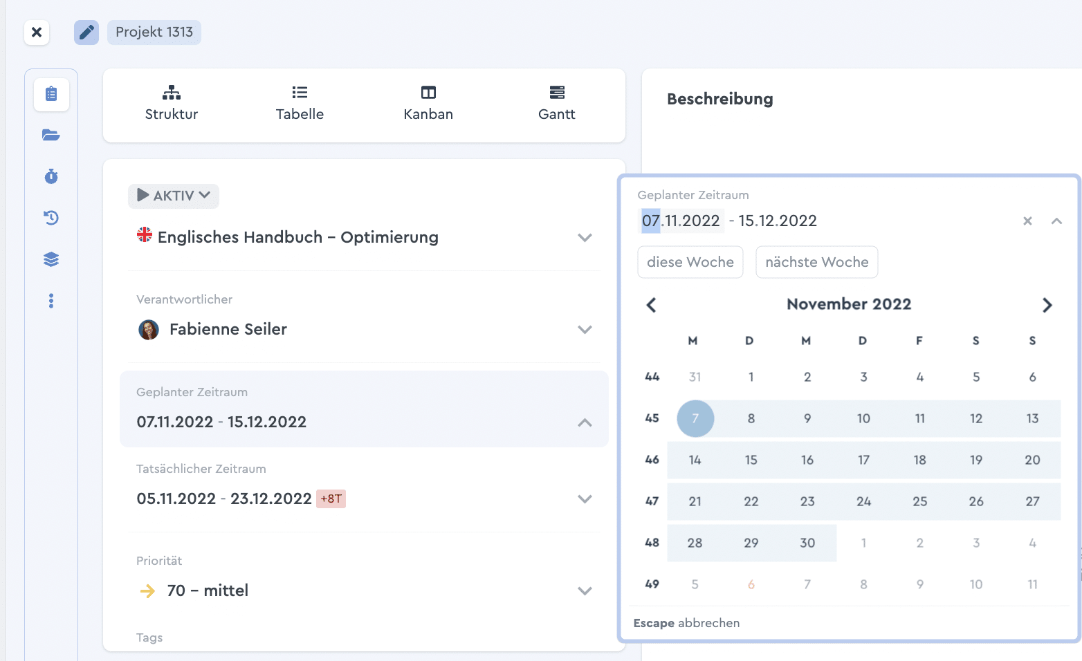
Task: Switch to the Kanban view
Action: pos(428,104)
